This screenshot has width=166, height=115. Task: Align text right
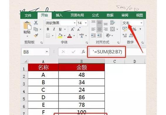106,29
